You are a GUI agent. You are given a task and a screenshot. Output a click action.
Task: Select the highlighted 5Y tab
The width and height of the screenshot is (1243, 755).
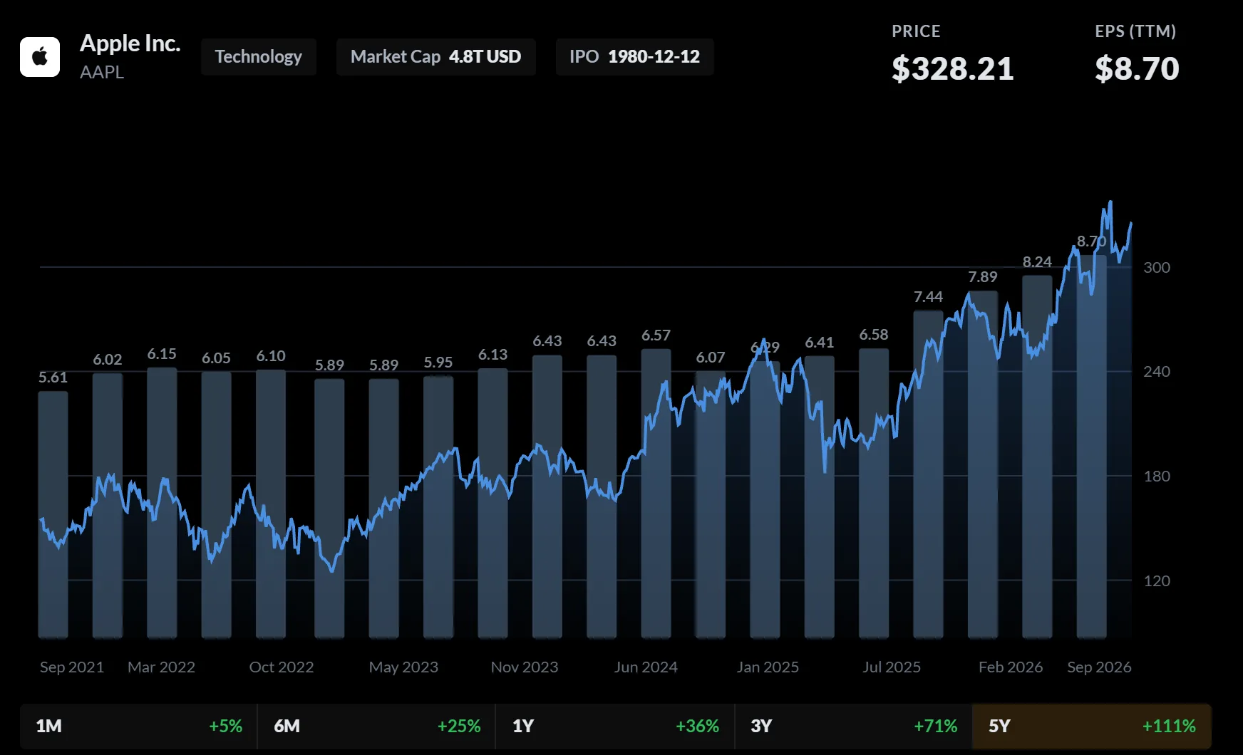(x=1092, y=726)
